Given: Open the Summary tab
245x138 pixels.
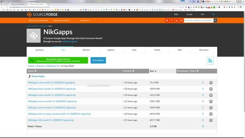Looking at the screenshot, I should click(39, 50).
